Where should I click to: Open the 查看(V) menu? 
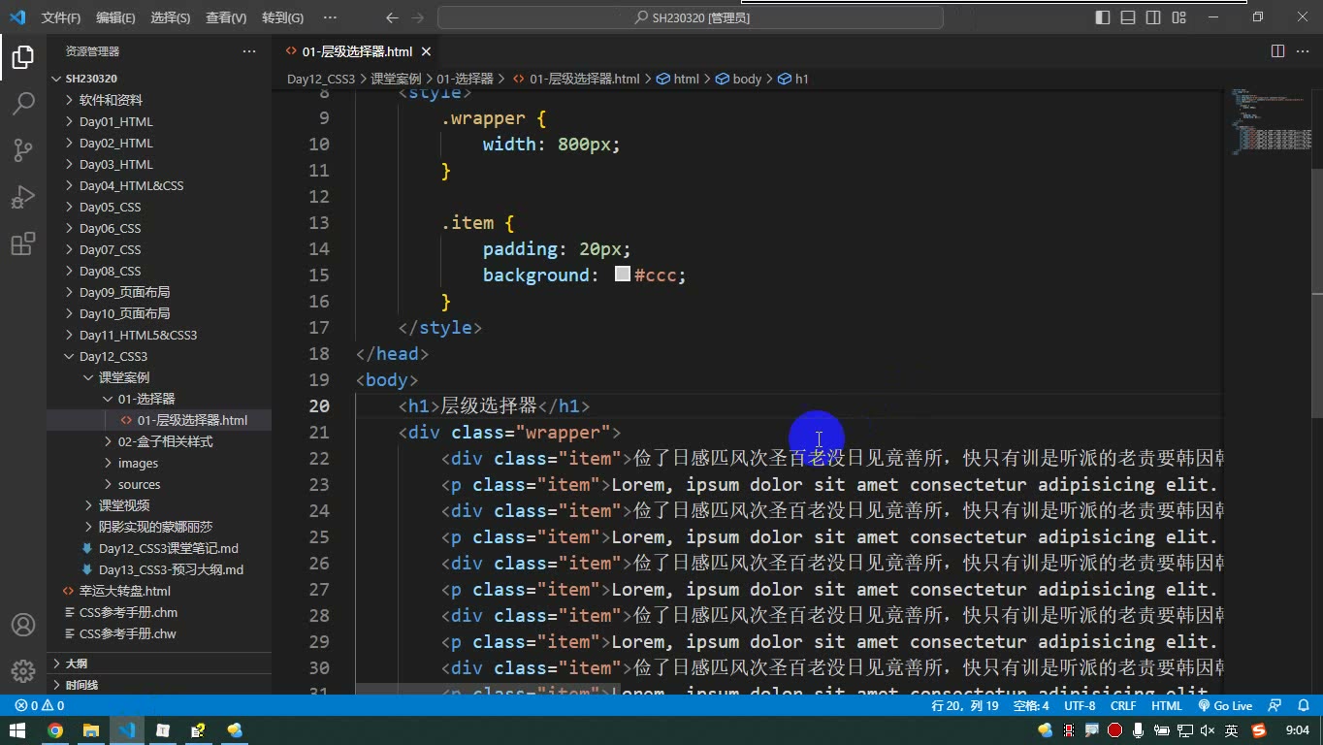click(226, 17)
